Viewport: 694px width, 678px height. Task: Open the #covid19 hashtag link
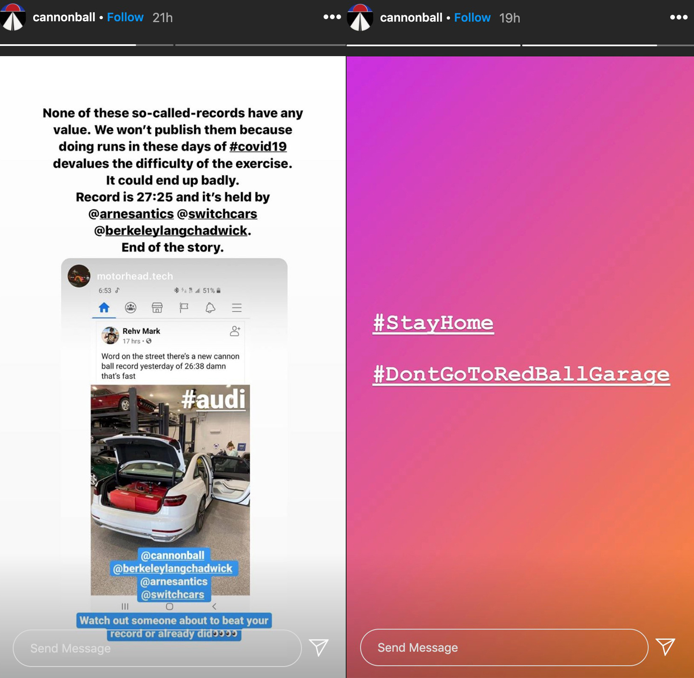(x=258, y=146)
